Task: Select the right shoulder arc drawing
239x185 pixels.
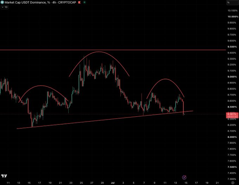Action: [x=165, y=79]
